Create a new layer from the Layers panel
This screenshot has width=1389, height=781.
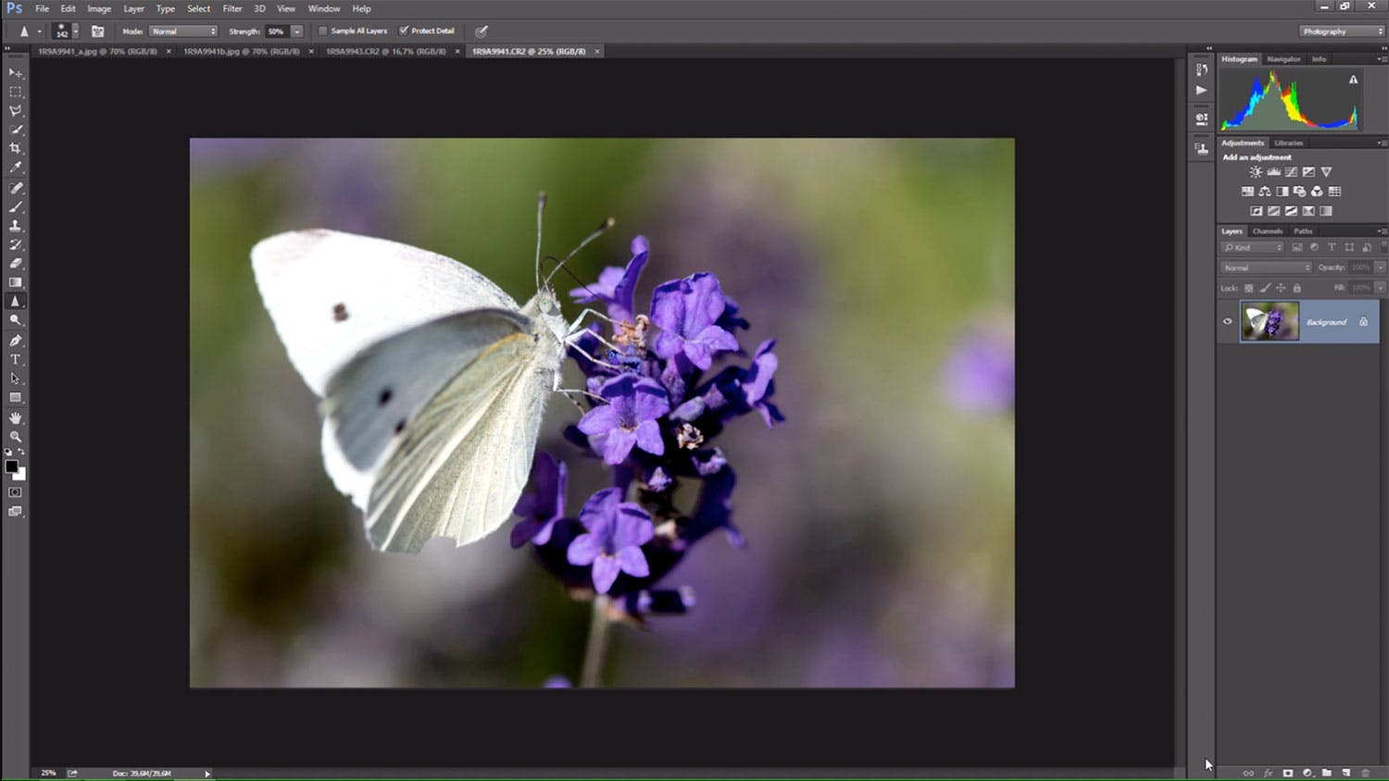click(1346, 773)
